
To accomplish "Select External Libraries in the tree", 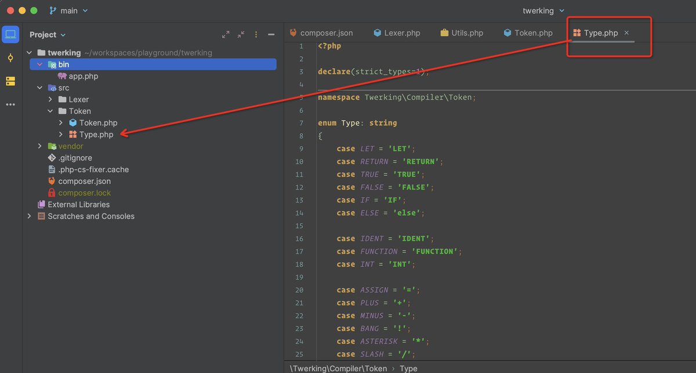I will tap(79, 204).
